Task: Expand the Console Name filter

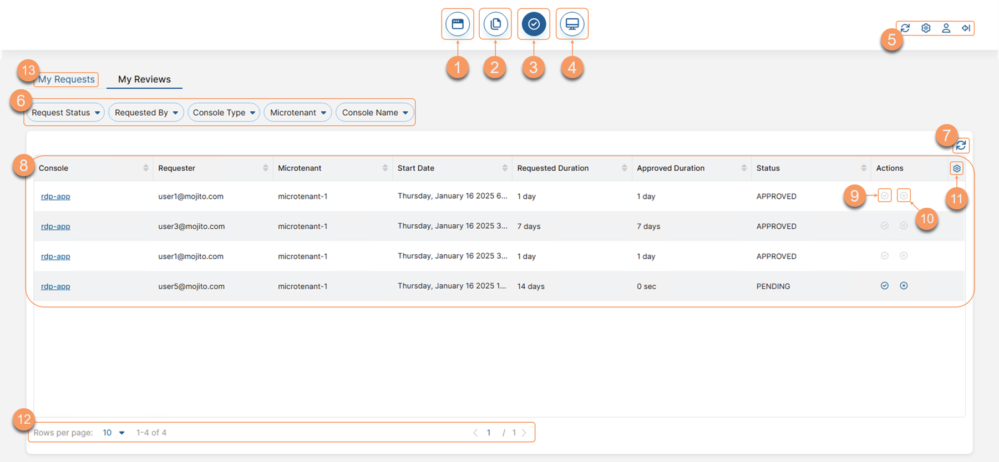Action: (375, 112)
